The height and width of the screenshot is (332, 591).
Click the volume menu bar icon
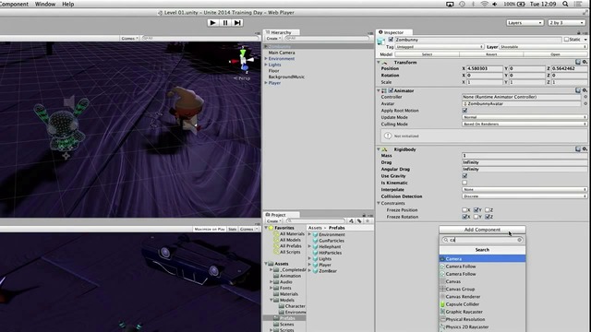coord(495,4)
